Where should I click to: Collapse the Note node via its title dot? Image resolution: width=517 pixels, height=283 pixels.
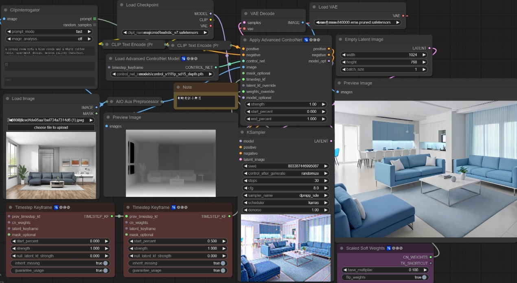(177, 87)
